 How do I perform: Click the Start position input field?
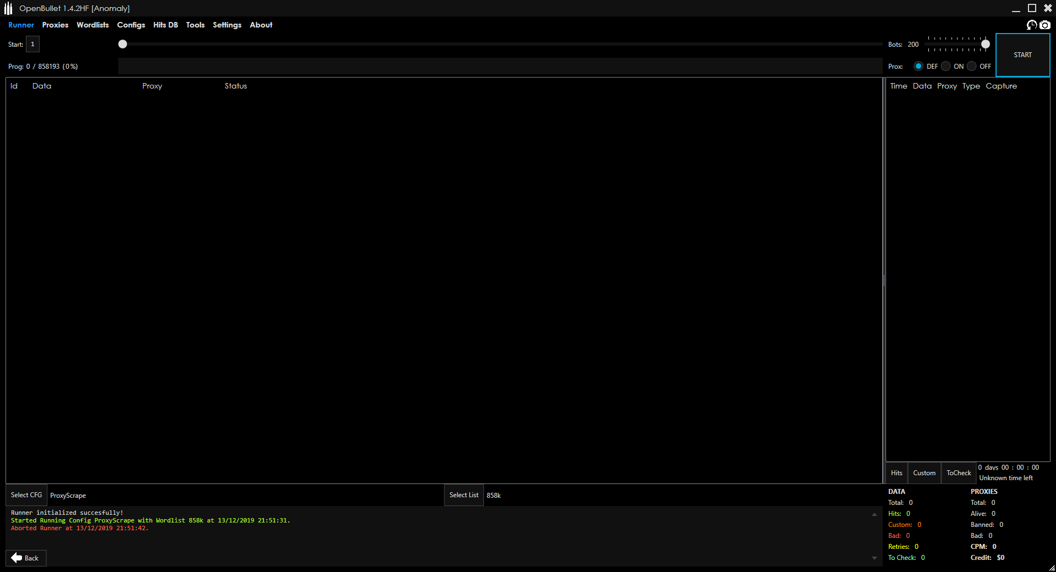[x=32, y=44]
